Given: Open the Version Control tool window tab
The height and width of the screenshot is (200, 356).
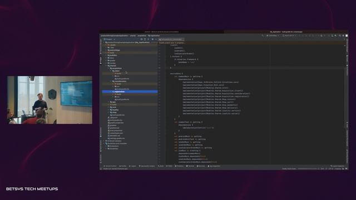Looking at the screenshot, I should tap(110, 166).
